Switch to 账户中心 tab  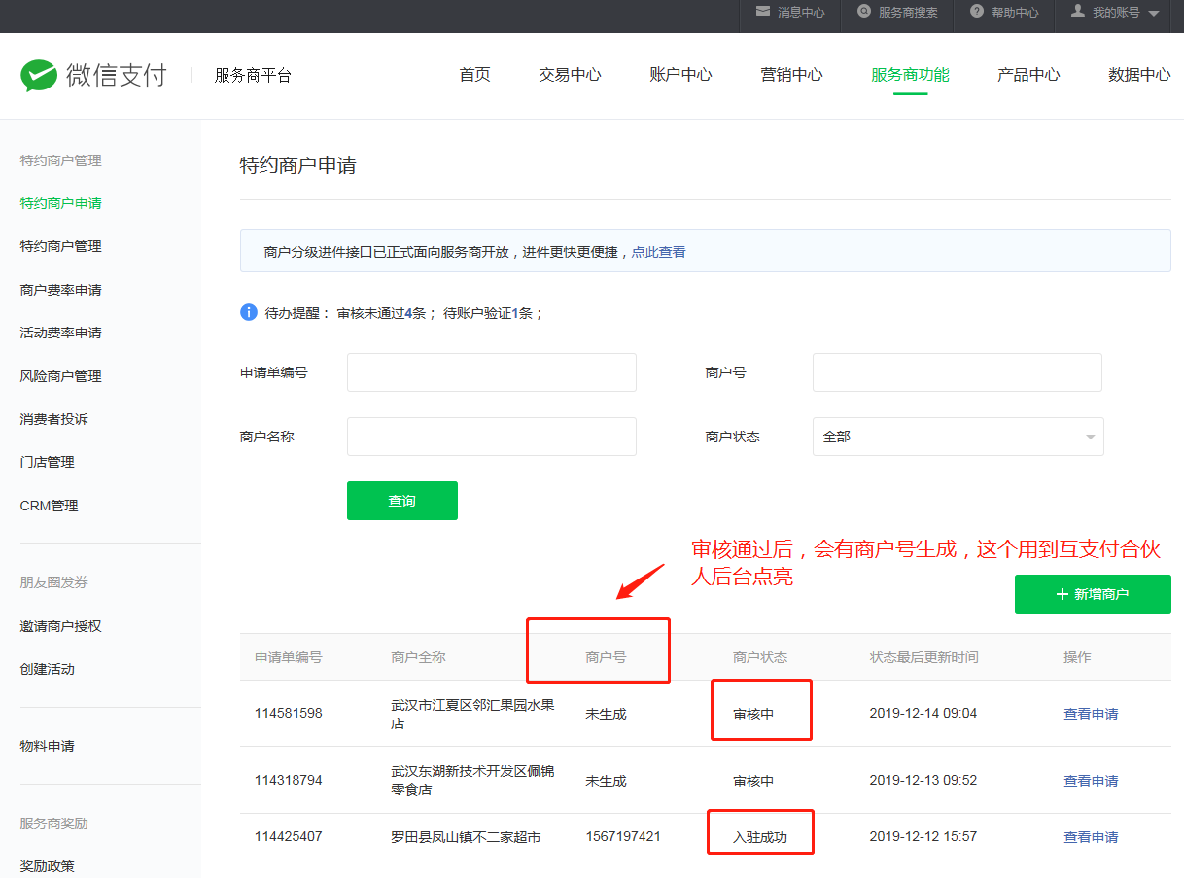(x=680, y=75)
